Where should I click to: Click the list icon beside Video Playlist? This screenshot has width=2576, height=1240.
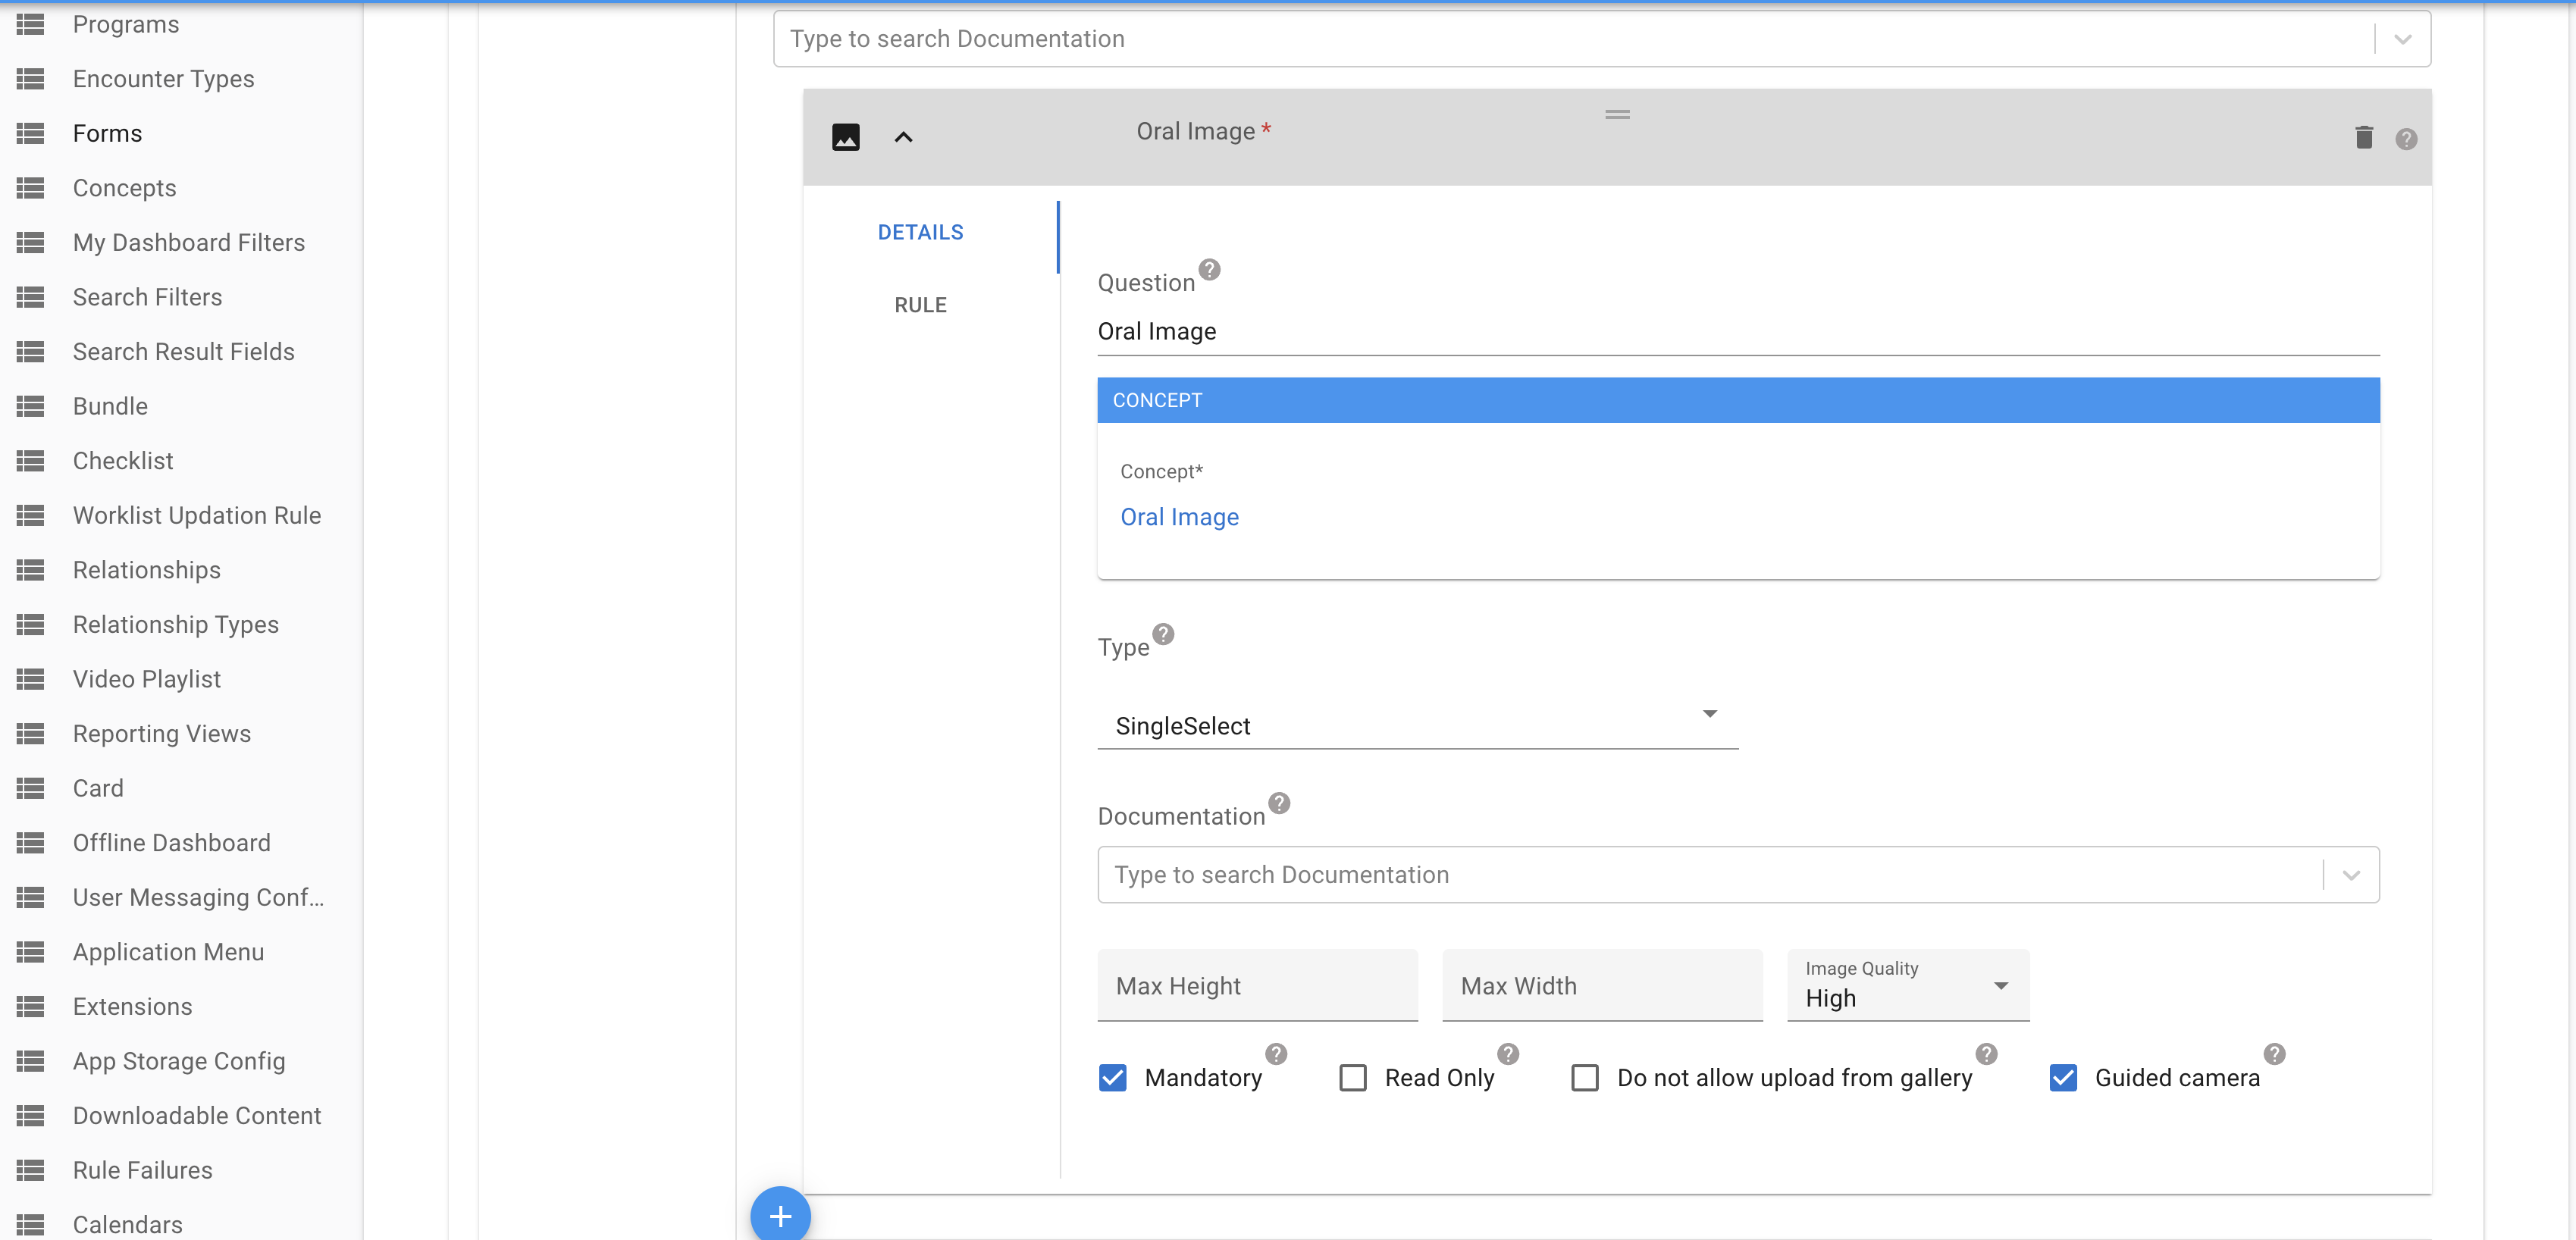(x=31, y=678)
